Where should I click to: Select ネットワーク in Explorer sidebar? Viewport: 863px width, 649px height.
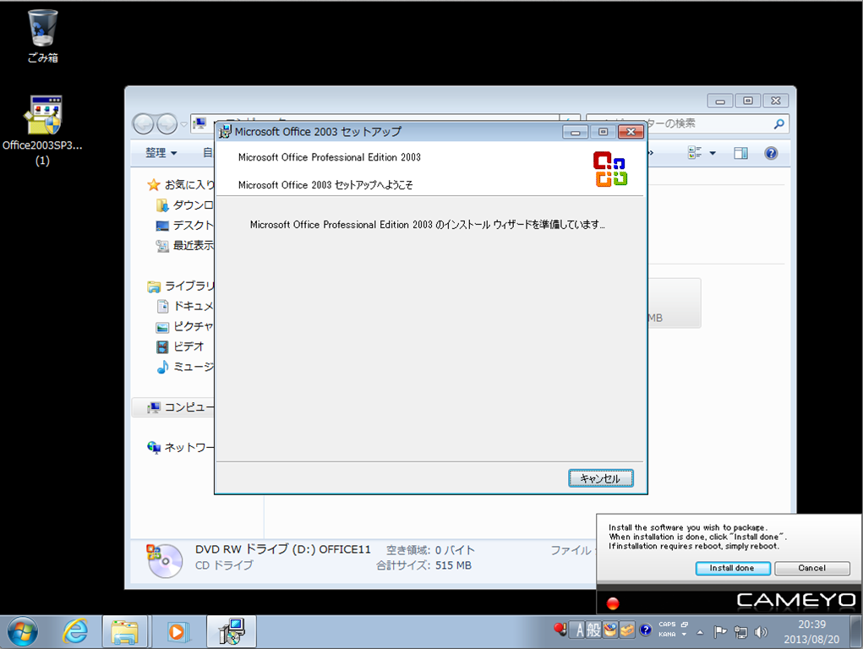181,448
